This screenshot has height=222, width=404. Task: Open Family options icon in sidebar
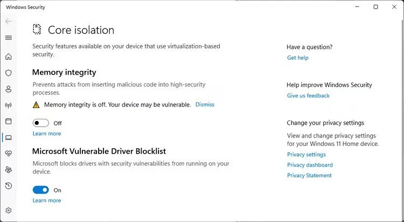(x=8, y=169)
